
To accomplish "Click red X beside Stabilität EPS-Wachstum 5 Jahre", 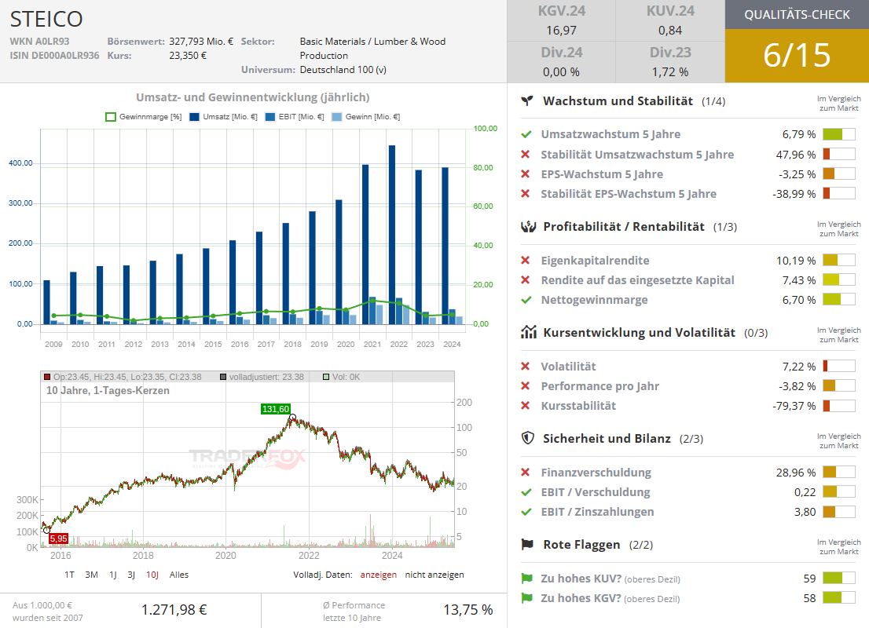I will pyautogui.click(x=526, y=193).
